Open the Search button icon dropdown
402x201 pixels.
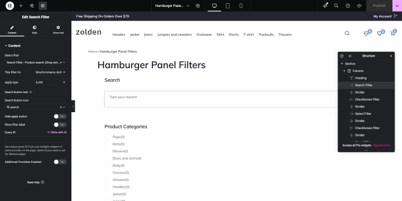tap(35, 107)
